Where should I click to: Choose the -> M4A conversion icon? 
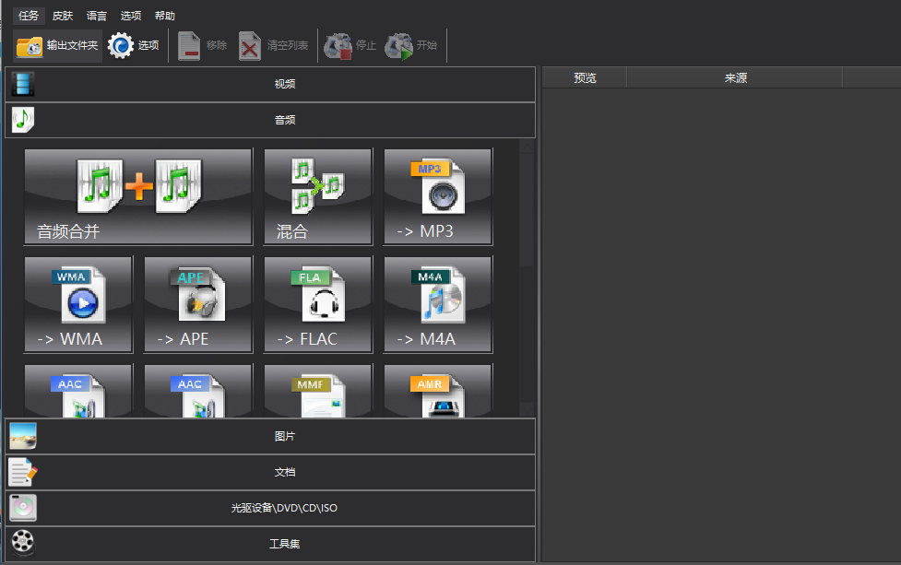[x=438, y=304]
